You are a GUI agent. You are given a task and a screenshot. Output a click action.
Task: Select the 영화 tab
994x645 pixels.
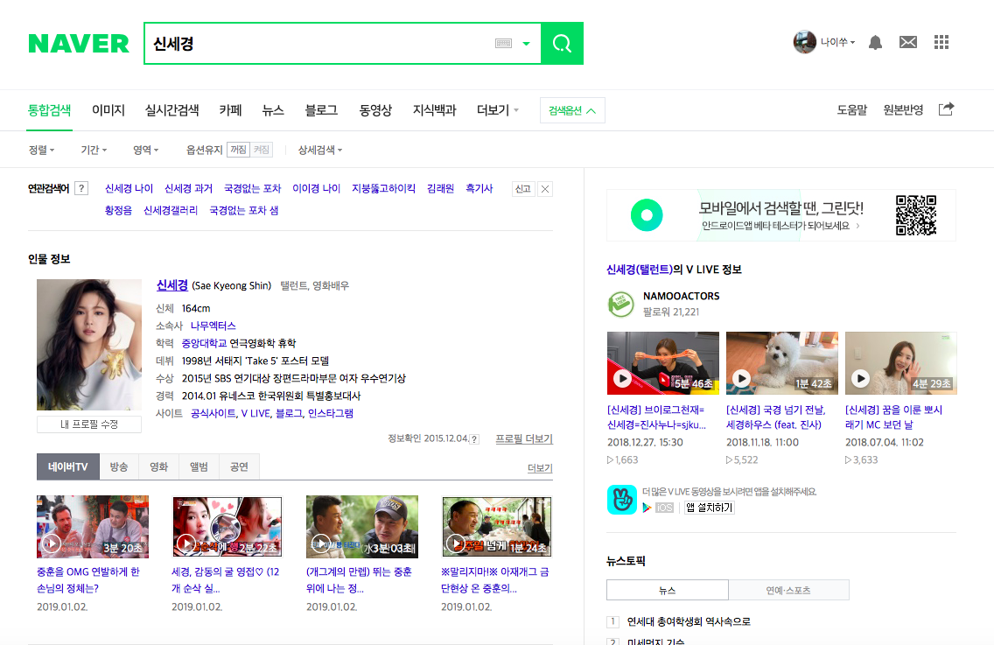tap(159, 466)
